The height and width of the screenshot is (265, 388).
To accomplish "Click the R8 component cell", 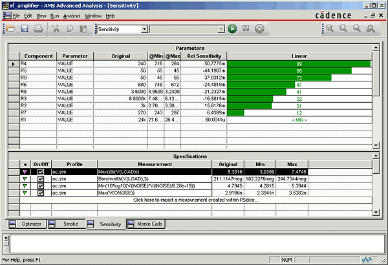I will pos(38,92).
